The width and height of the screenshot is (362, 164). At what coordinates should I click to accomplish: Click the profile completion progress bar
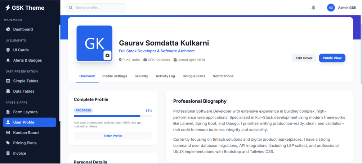(x=113, y=116)
